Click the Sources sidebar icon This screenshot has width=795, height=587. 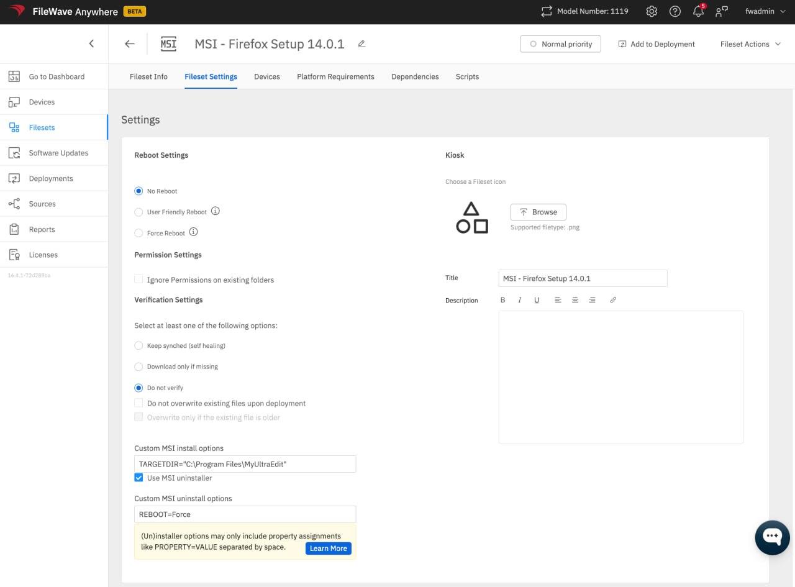click(x=14, y=204)
